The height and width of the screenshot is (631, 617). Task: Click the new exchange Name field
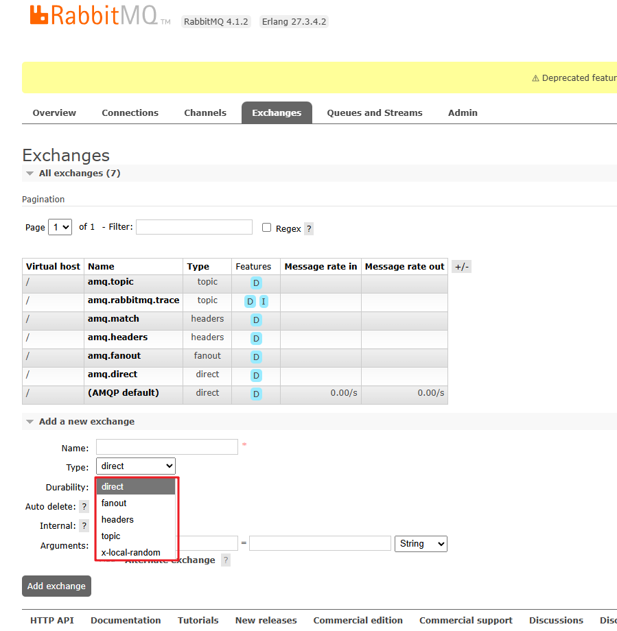coord(167,447)
